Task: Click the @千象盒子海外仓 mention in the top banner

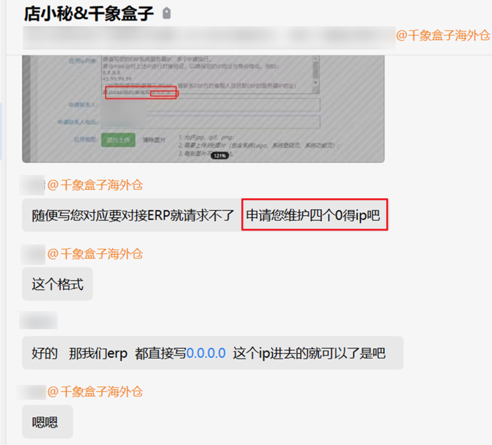Action: (x=443, y=35)
